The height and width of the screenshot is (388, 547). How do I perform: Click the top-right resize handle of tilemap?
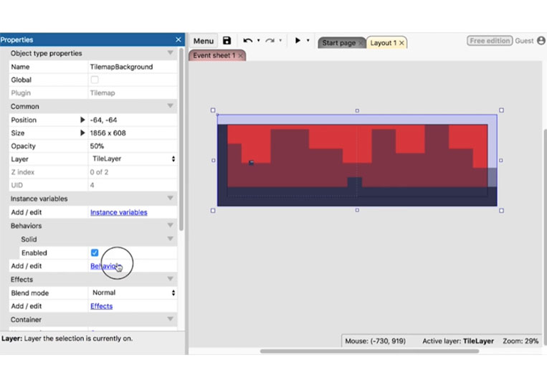pyautogui.click(x=501, y=110)
